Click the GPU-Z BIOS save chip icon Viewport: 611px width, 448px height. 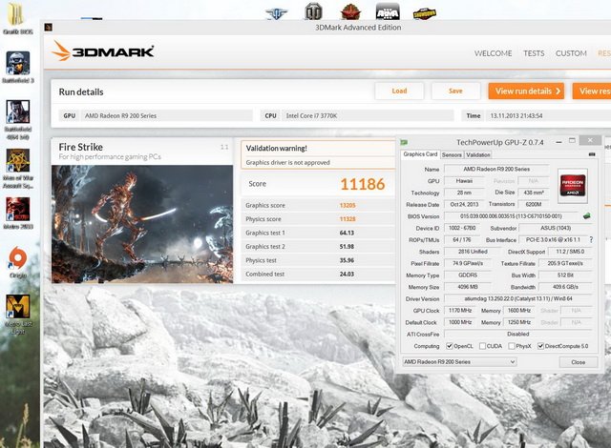point(586,216)
